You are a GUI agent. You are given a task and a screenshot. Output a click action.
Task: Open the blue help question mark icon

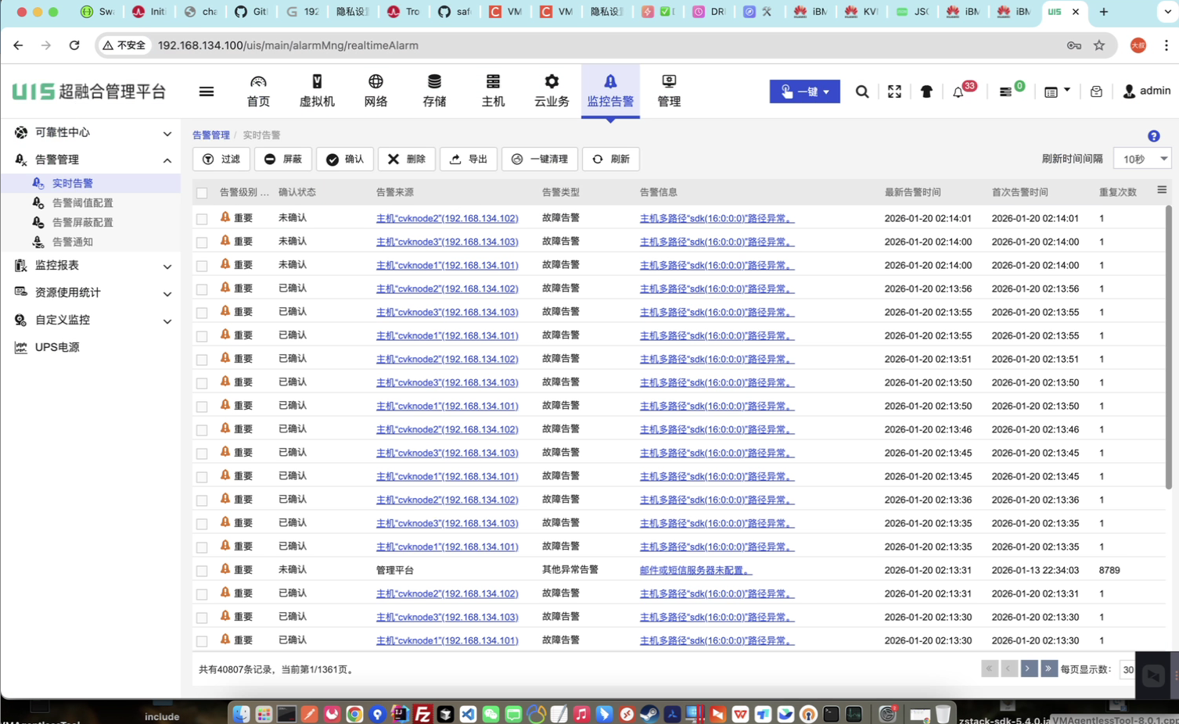(x=1153, y=136)
